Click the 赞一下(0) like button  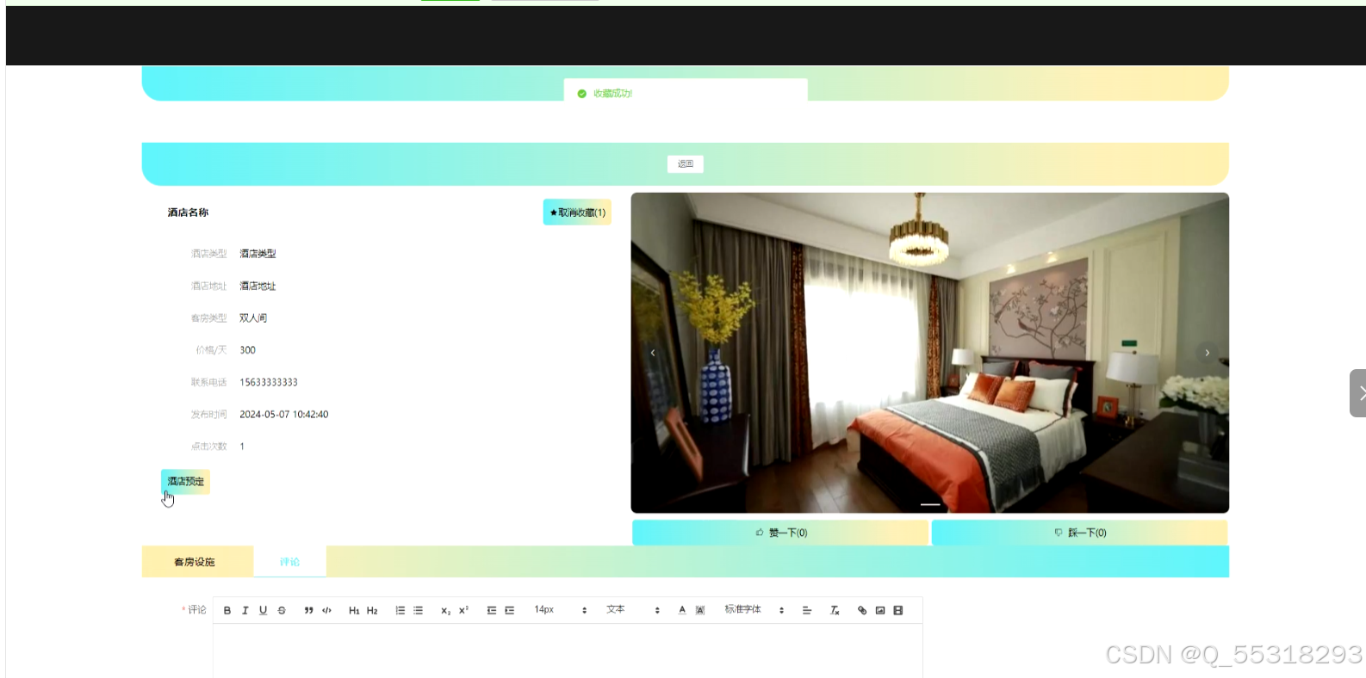(x=780, y=533)
